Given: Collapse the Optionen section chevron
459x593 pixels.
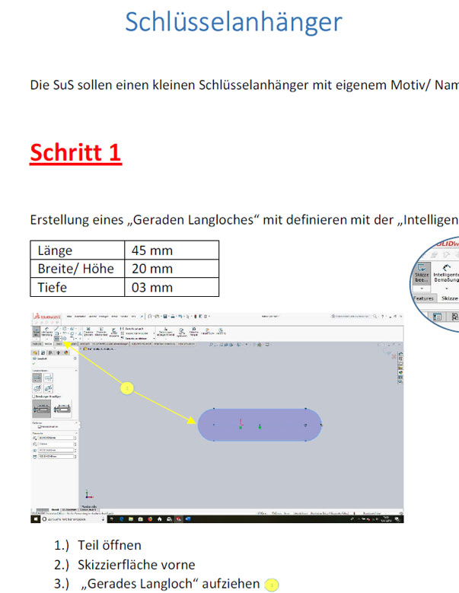Looking at the screenshot, I should pyautogui.click(x=76, y=422).
